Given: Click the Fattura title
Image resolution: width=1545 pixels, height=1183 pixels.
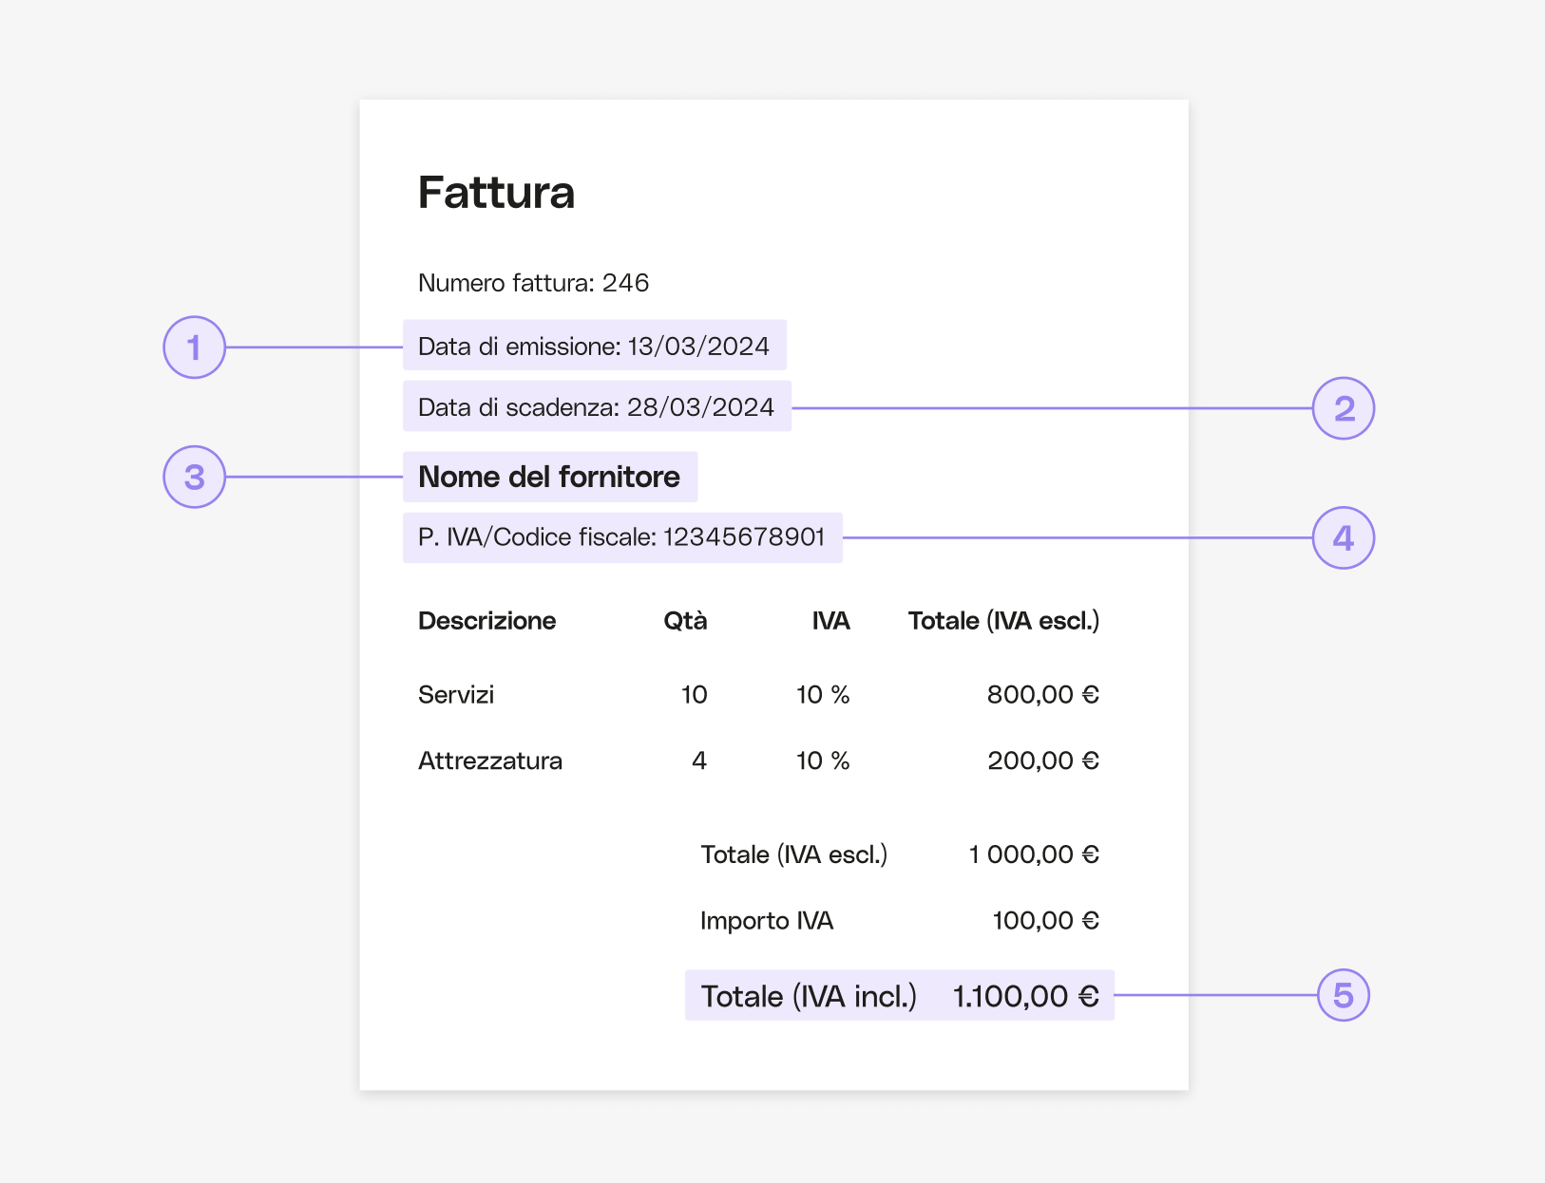Looking at the screenshot, I should (497, 193).
